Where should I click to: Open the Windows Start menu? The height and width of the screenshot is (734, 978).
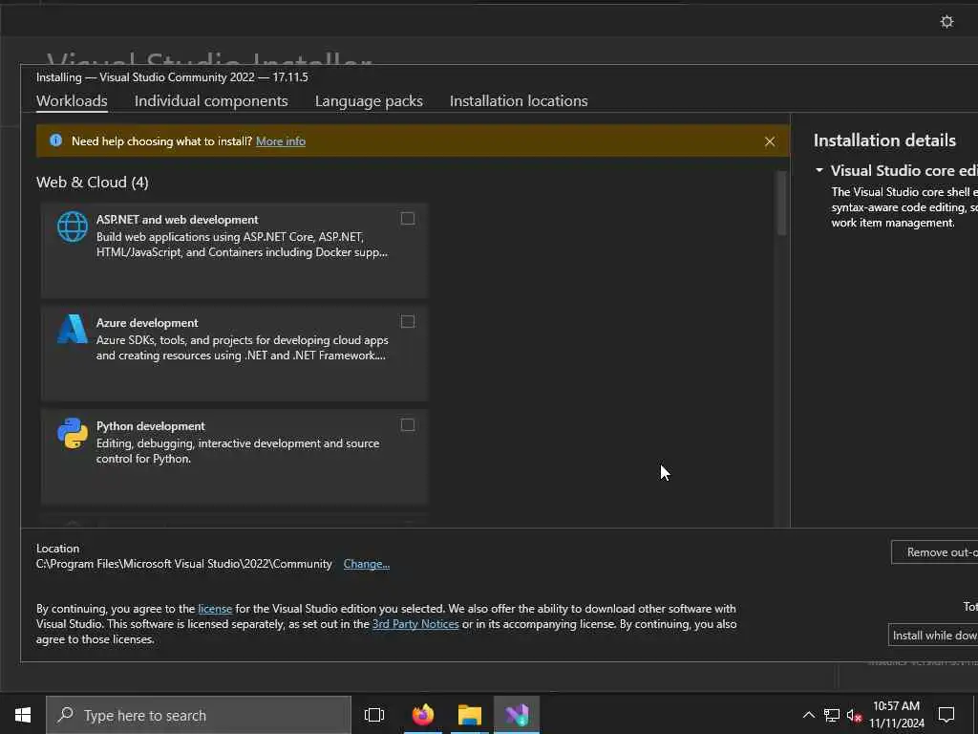23,715
